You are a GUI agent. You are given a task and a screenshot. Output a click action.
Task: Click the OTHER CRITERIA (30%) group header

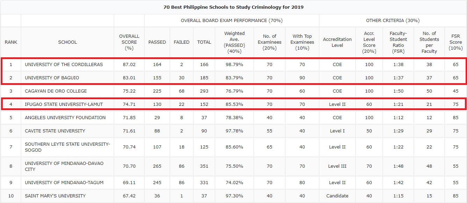click(393, 20)
